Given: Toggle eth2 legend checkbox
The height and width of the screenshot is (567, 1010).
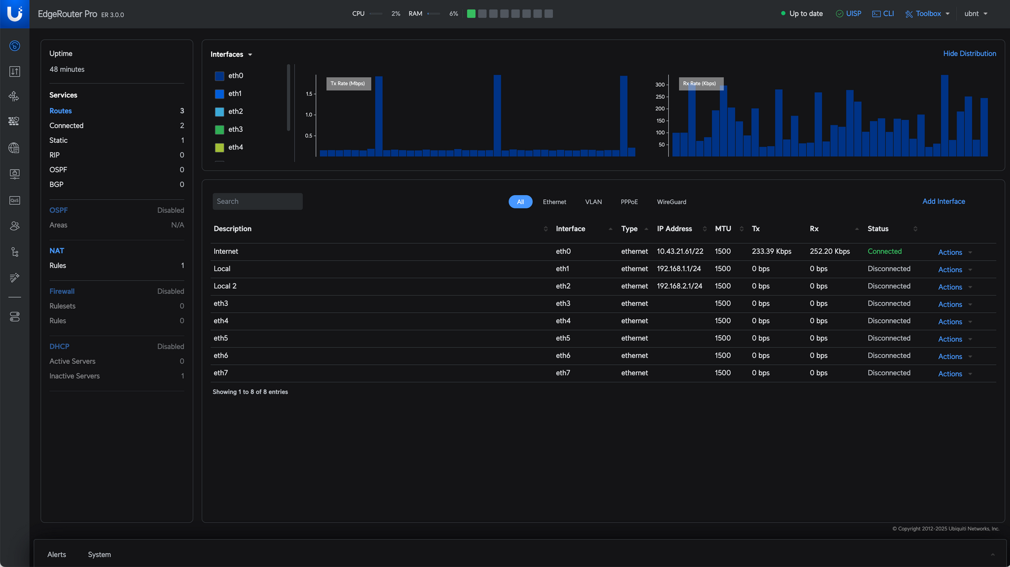Looking at the screenshot, I should (x=219, y=112).
